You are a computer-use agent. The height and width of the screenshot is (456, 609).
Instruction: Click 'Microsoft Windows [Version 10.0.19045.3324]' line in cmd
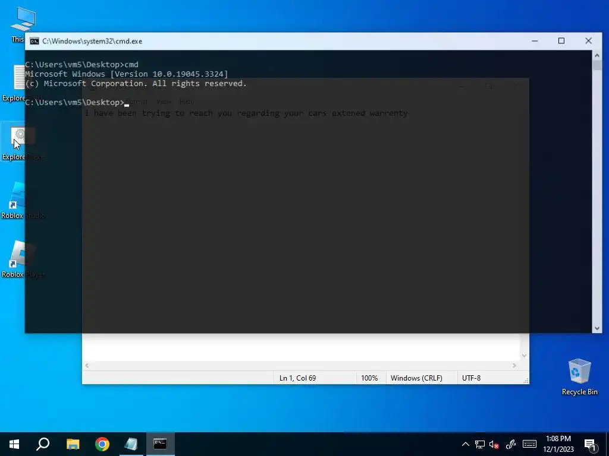tap(127, 74)
